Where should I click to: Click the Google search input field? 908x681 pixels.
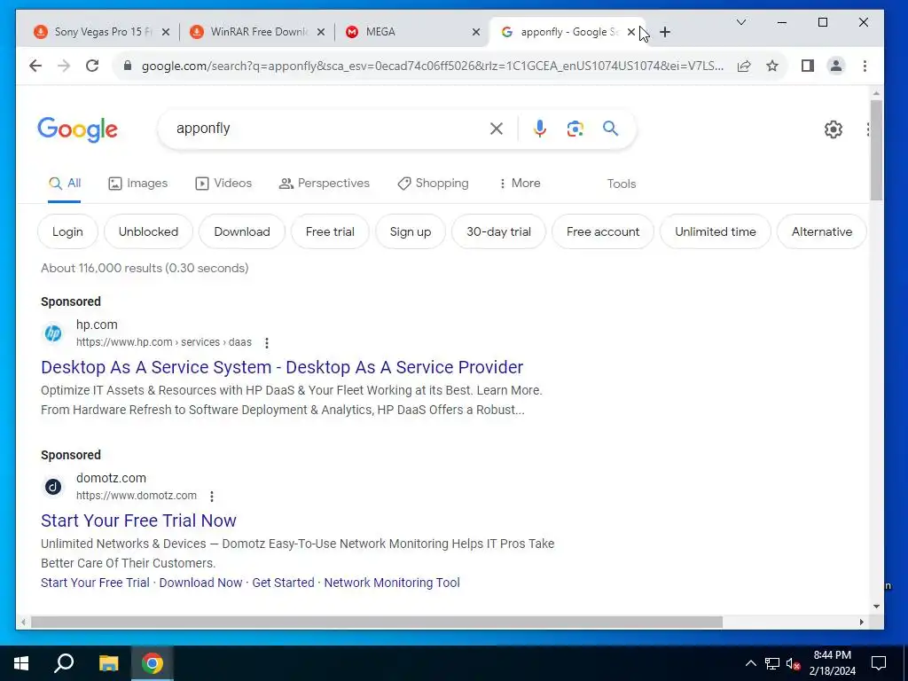click(327, 129)
